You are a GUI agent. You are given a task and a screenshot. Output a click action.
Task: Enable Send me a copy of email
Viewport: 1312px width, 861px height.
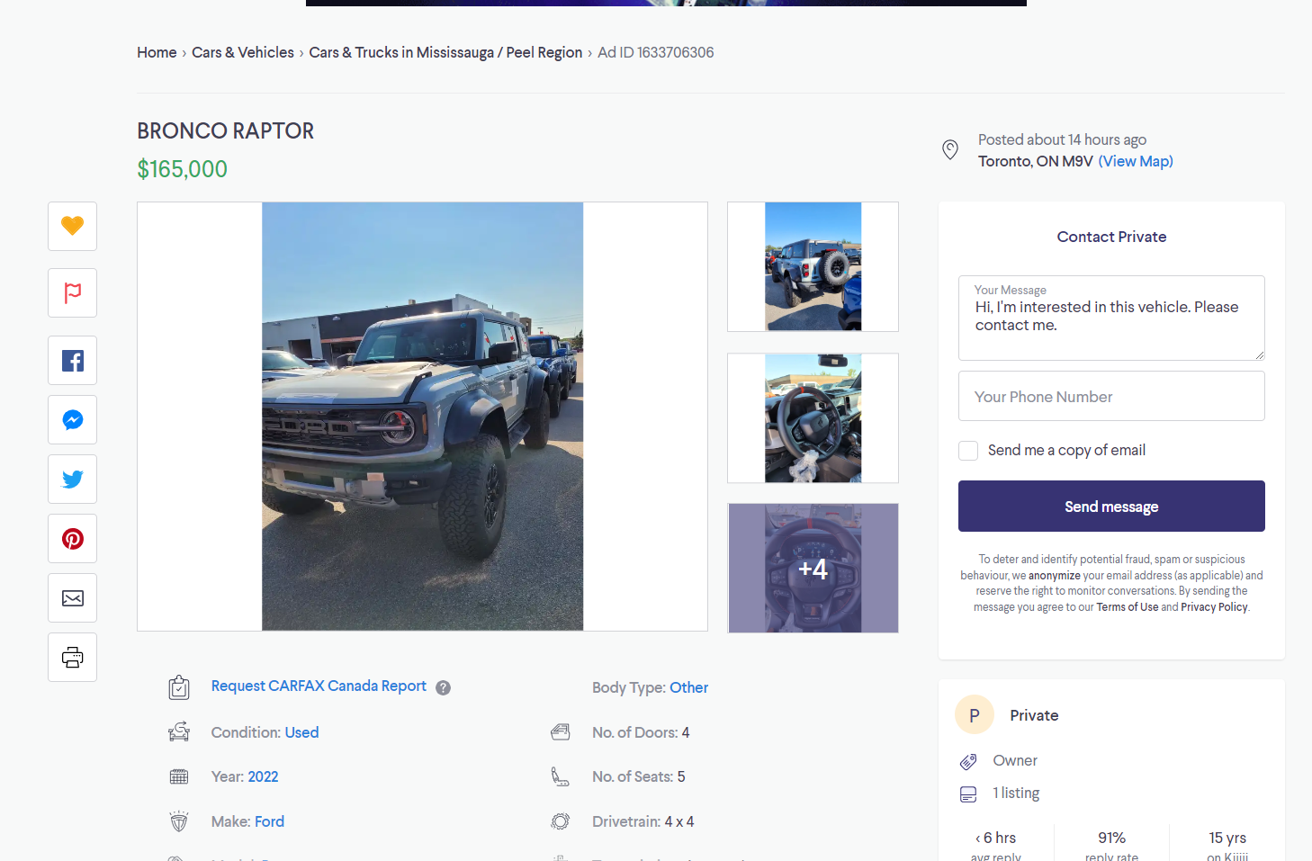pyautogui.click(x=968, y=451)
